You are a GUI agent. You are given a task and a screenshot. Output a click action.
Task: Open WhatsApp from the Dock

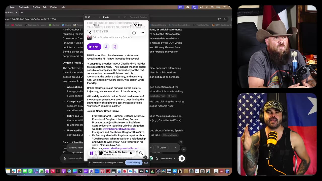click(x=30, y=171)
